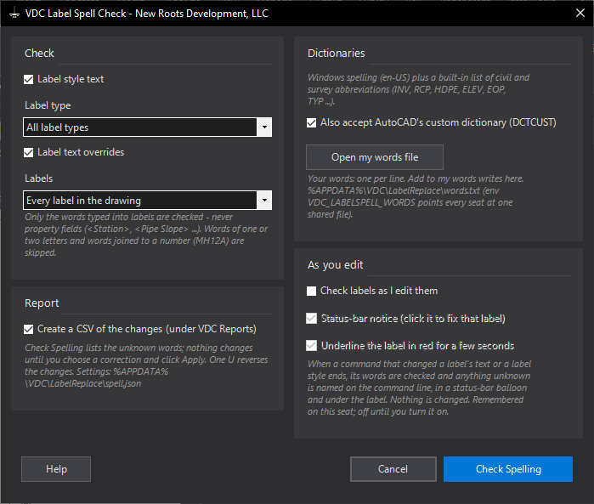This screenshot has height=504, width=594.
Task: Click the 'Only the words typed into labels' note
Action: click(146, 235)
